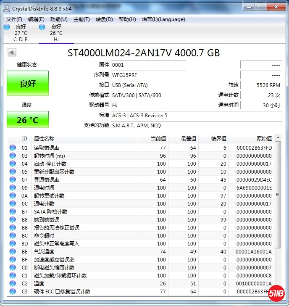Click status orb for BB 报告的无法修正错误
This screenshot has height=306, width=289.
(13, 227)
